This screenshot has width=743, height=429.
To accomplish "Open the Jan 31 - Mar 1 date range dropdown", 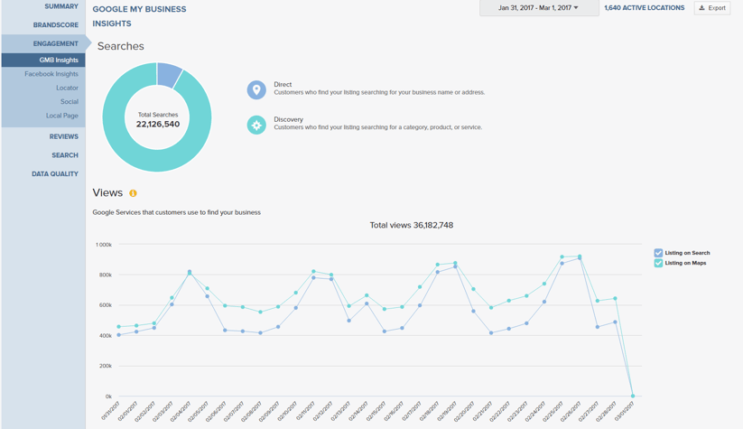I will pos(539,8).
